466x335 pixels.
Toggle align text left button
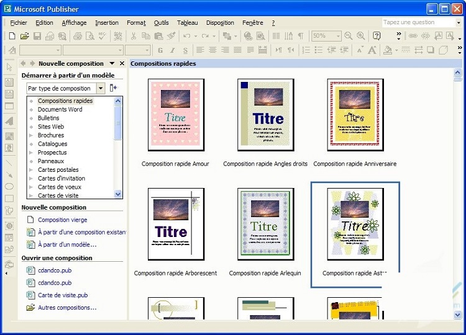[200, 50]
